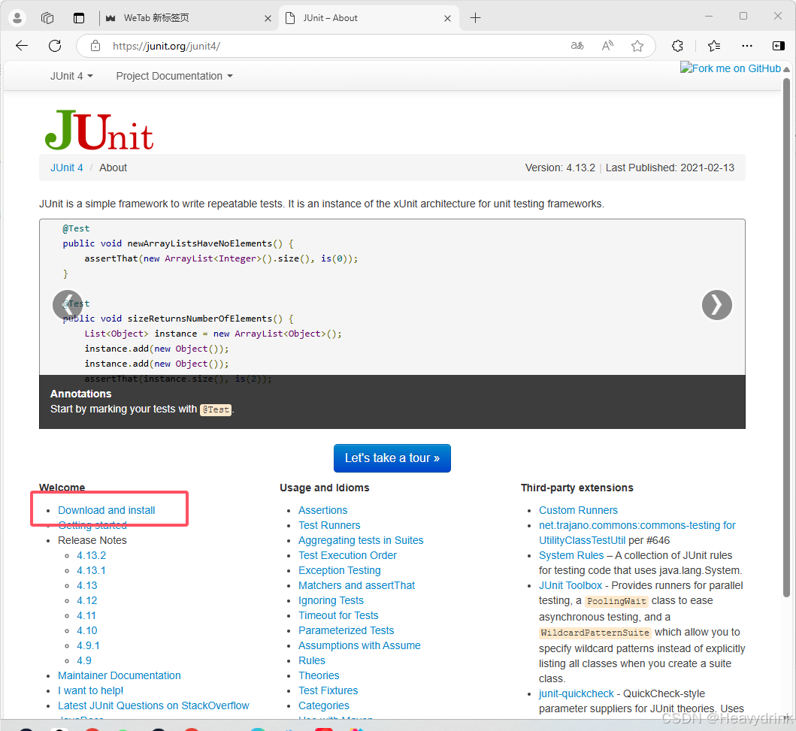Open the favorites list icon
The width and height of the screenshot is (796, 731).
pyautogui.click(x=714, y=46)
